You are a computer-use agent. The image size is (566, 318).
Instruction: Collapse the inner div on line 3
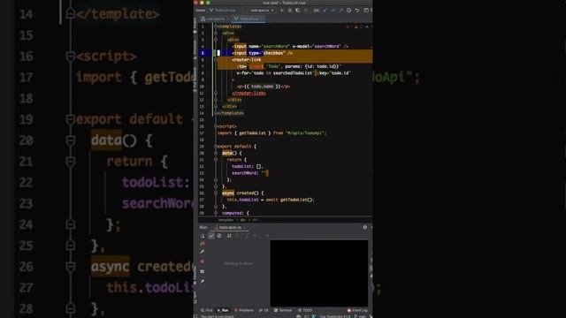pos(216,40)
